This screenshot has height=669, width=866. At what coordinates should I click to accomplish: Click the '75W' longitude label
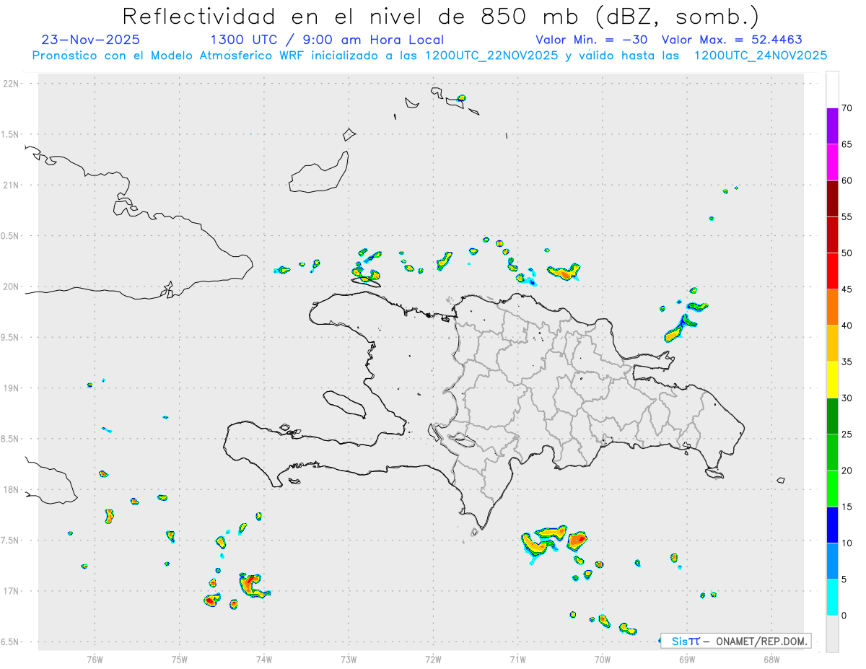coord(180,659)
